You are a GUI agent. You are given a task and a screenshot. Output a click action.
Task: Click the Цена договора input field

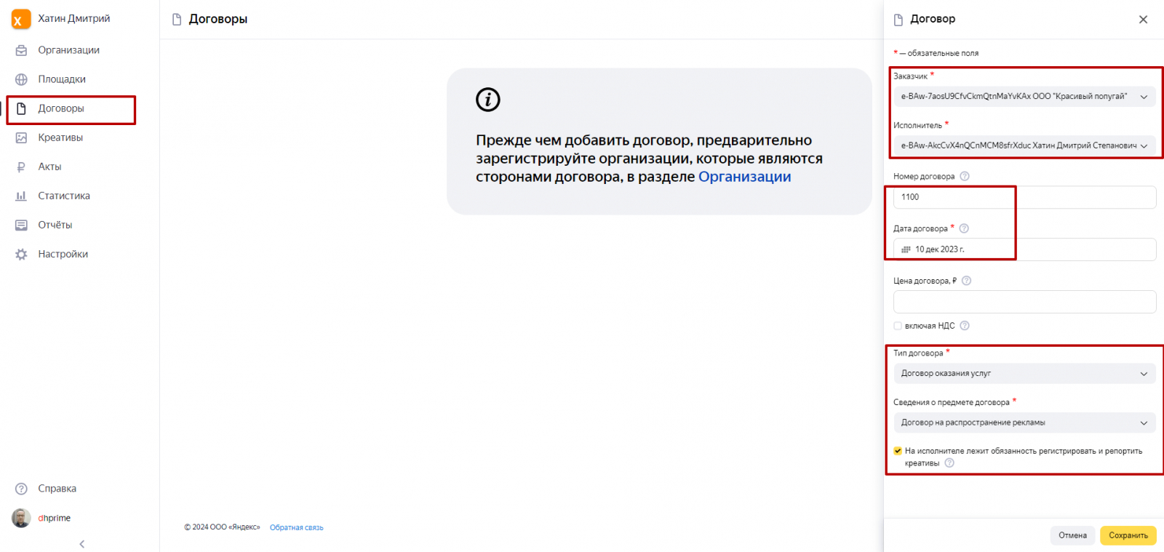(x=1024, y=302)
